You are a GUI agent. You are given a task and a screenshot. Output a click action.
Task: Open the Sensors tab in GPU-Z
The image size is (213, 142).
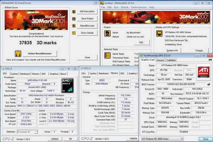[160, 60]
